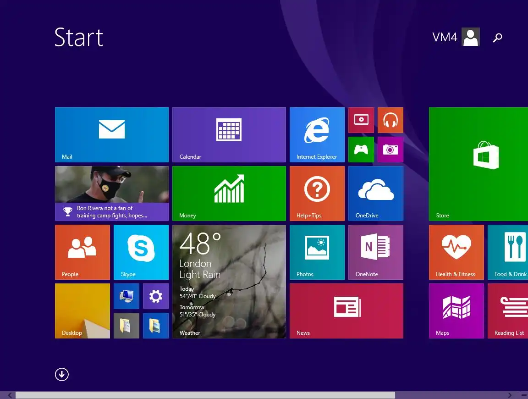The width and height of the screenshot is (528, 399).
Task: Open the London Weather tile
Action: 229,282
